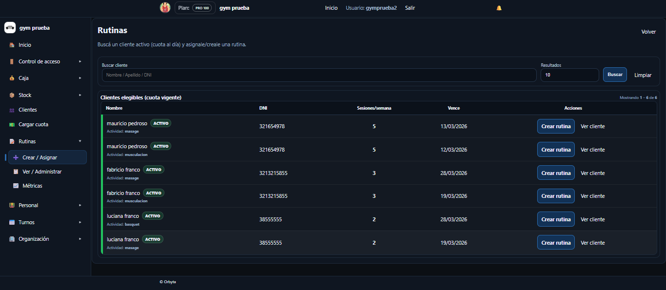This screenshot has height=290, width=666.
Task: Click the notification bell icon
Action: [499, 8]
